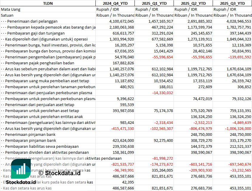This screenshot has width=252, height=191.
Task: Click the Mata Uang row label
Action: pos(11,10)
